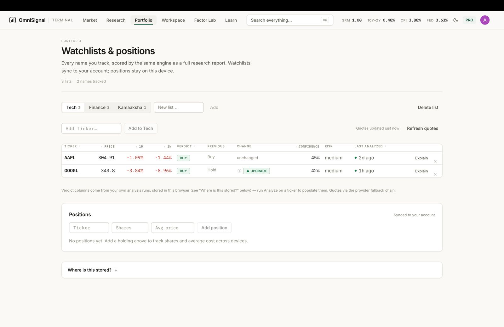Screen dimensions: 504x327
Task: Select the Portfolio tab
Action: click(x=144, y=20)
